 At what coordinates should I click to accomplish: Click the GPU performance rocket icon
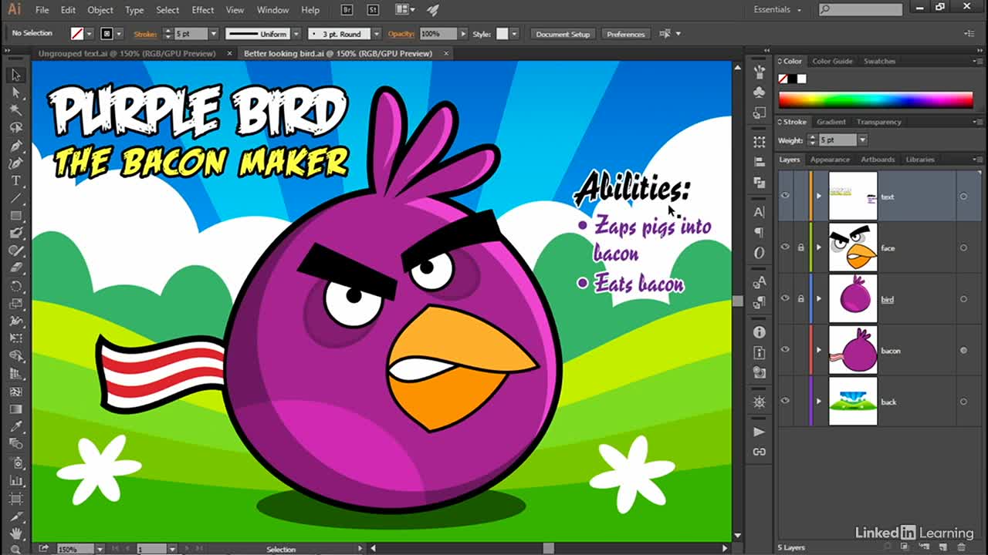click(433, 10)
